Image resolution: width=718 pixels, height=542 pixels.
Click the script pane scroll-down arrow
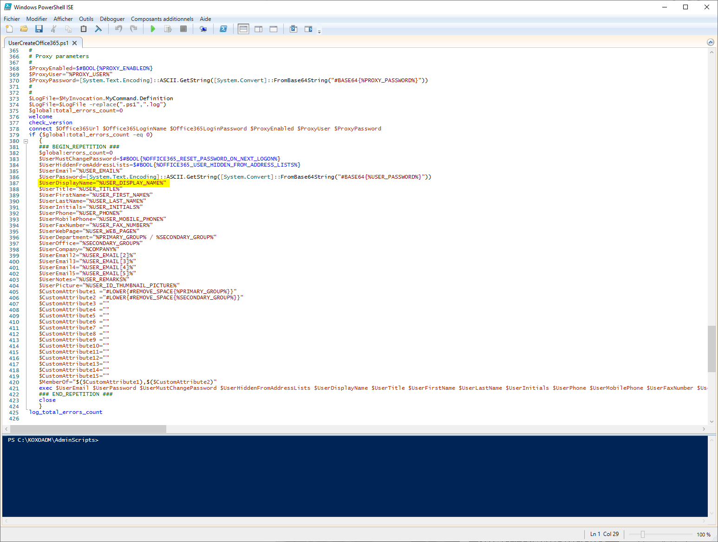click(711, 421)
